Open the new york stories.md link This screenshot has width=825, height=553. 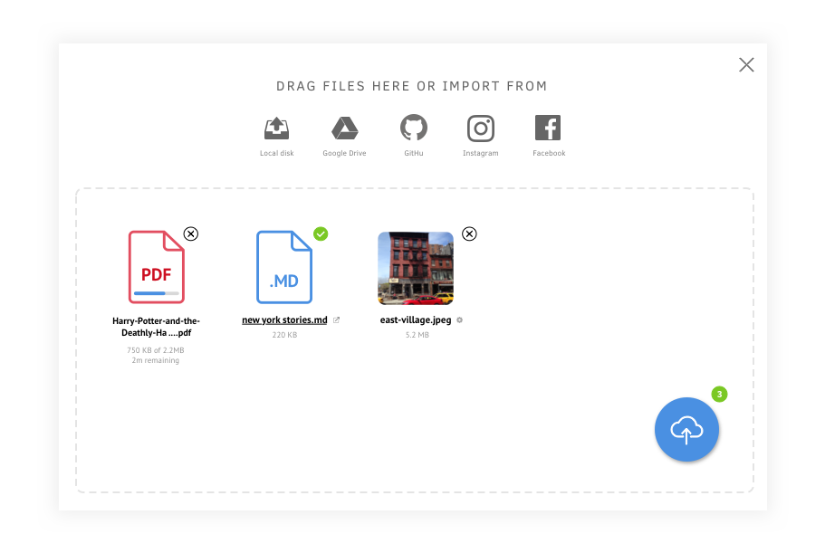pyautogui.click(x=284, y=320)
